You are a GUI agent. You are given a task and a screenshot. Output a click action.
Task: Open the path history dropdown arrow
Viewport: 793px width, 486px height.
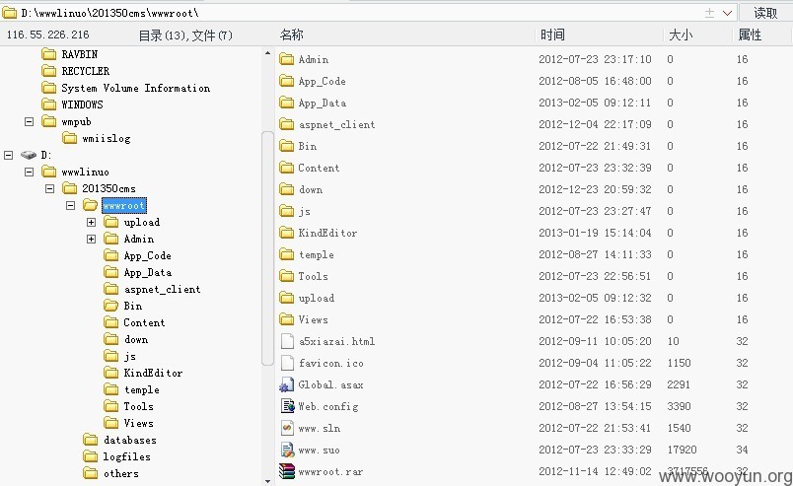pos(727,13)
